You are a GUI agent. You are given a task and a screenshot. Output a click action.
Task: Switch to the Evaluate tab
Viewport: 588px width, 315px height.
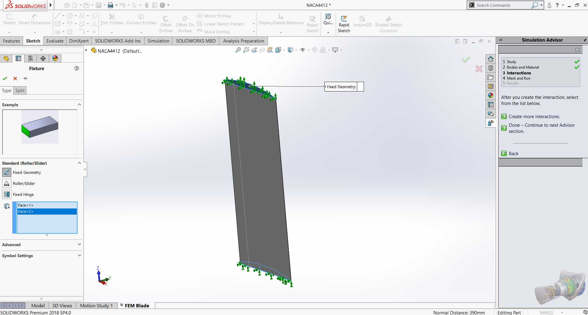pyautogui.click(x=55, y=41)
